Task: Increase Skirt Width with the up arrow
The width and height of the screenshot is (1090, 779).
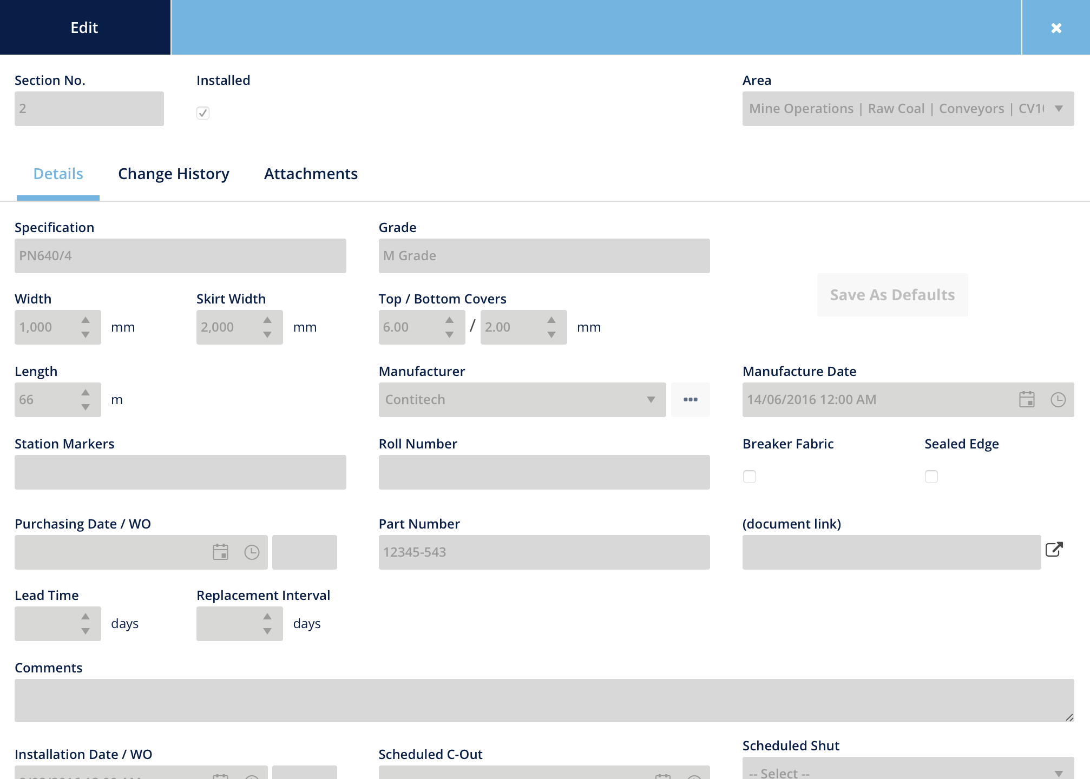Action: click(x=267, y=320)
